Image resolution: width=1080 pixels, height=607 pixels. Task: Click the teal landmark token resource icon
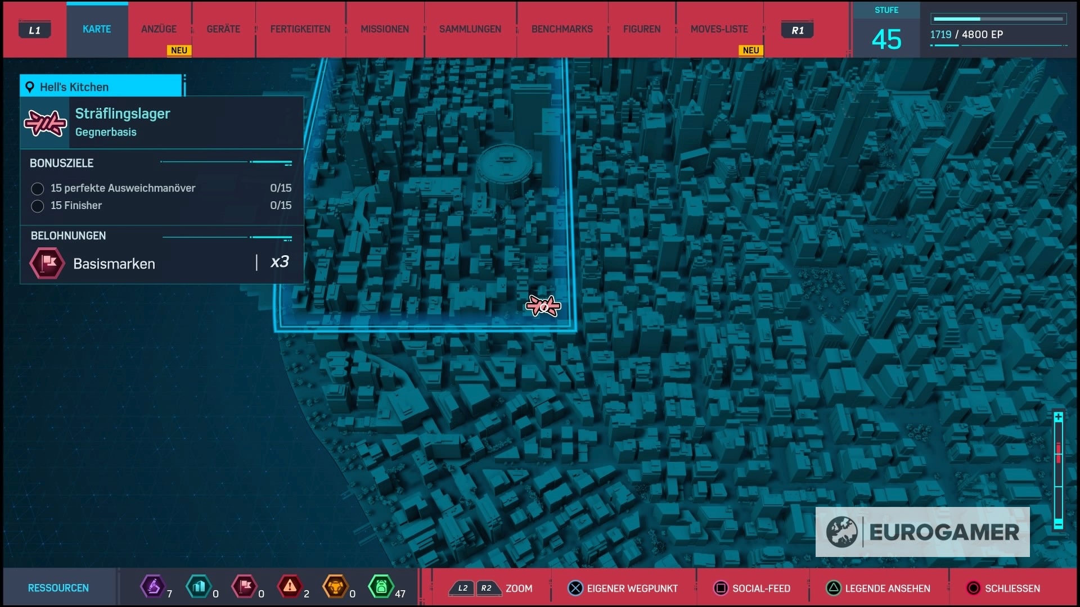[199, 587]
